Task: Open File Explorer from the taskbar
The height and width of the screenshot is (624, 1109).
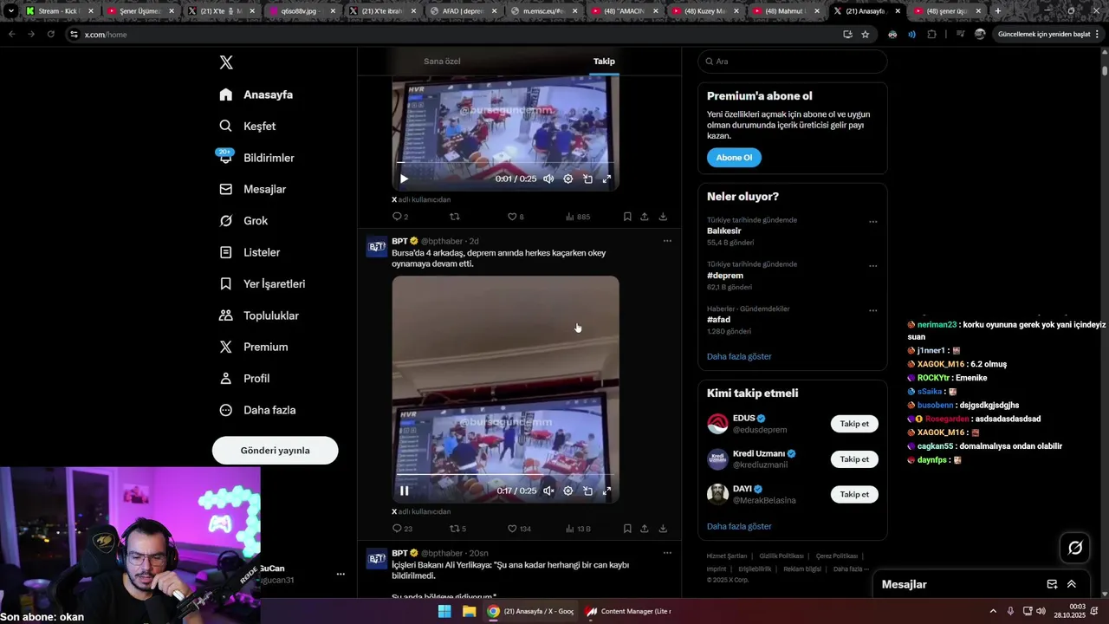Action: pos(469,611)
